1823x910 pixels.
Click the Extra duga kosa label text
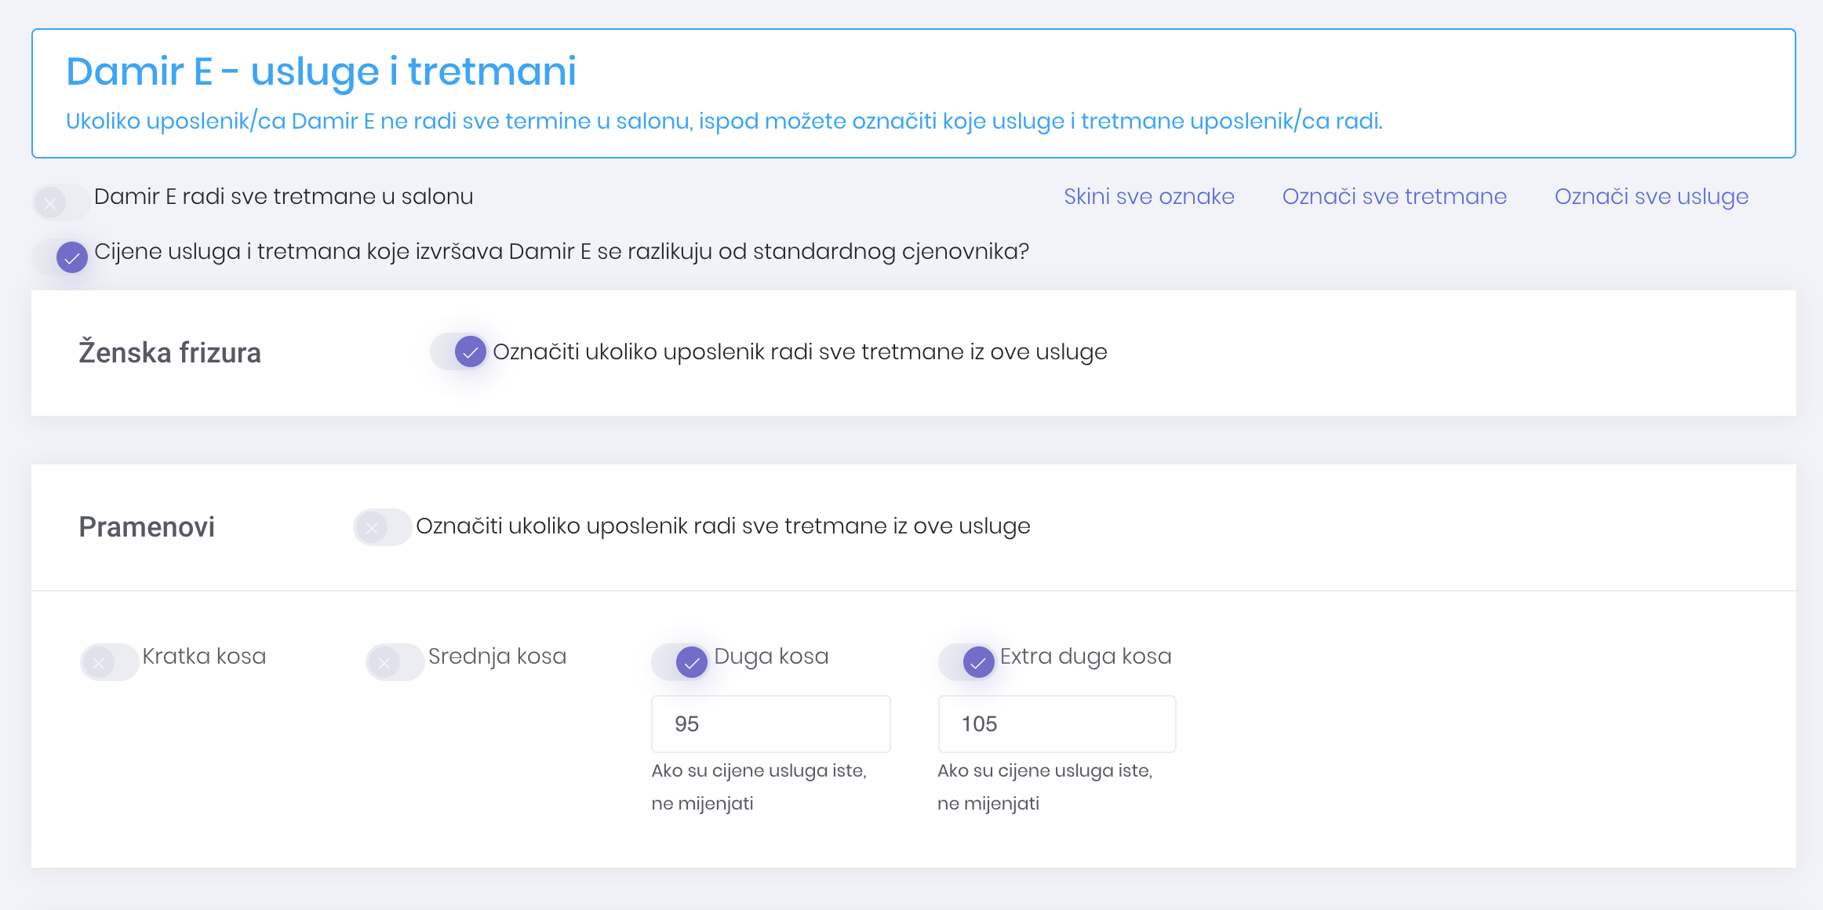[x=1085, y=656]
